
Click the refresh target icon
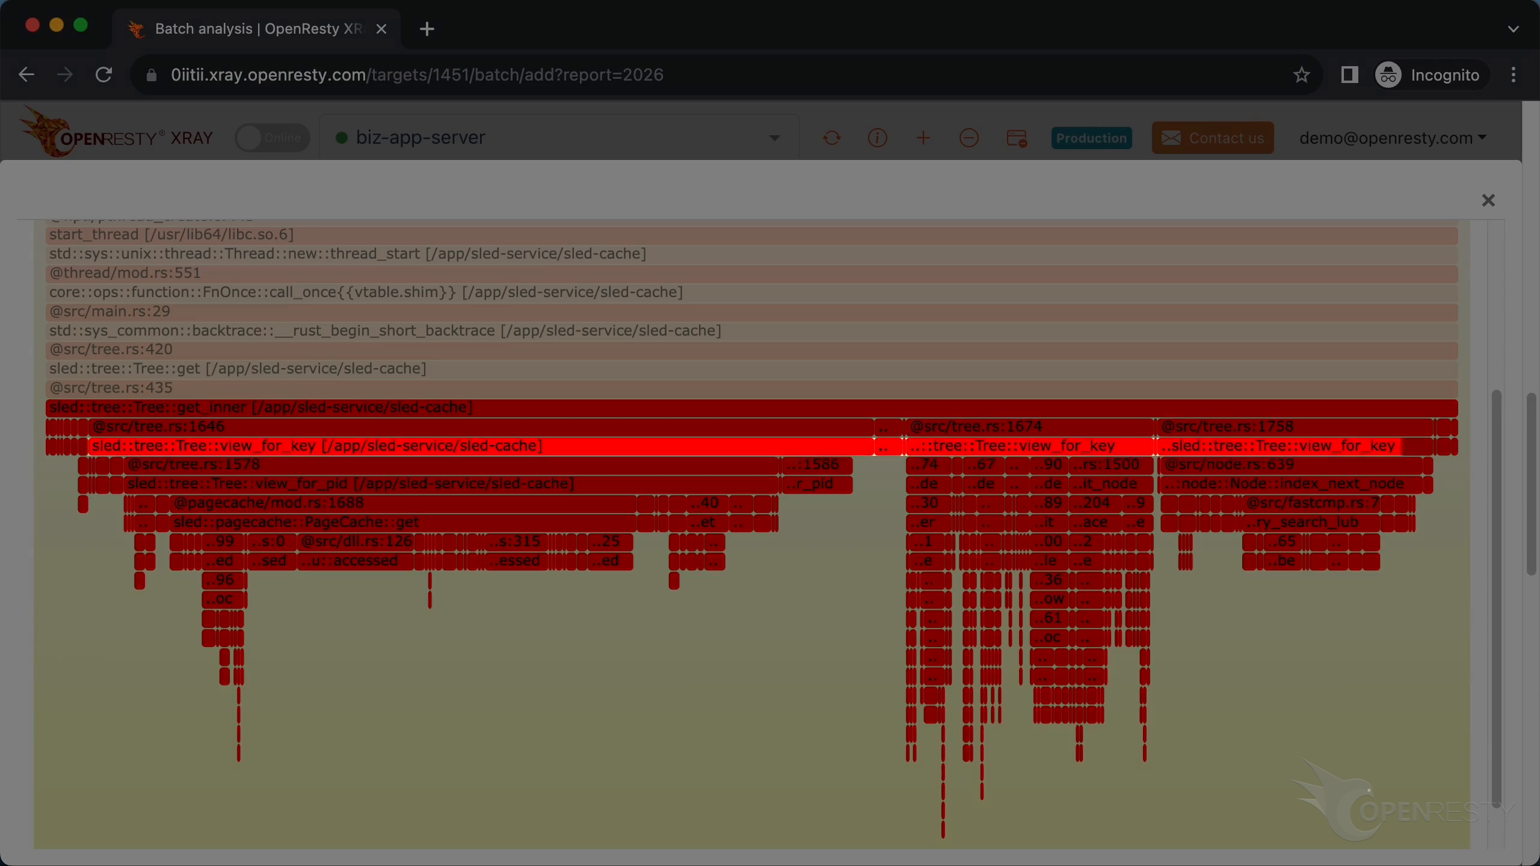[x=832, y=138]
